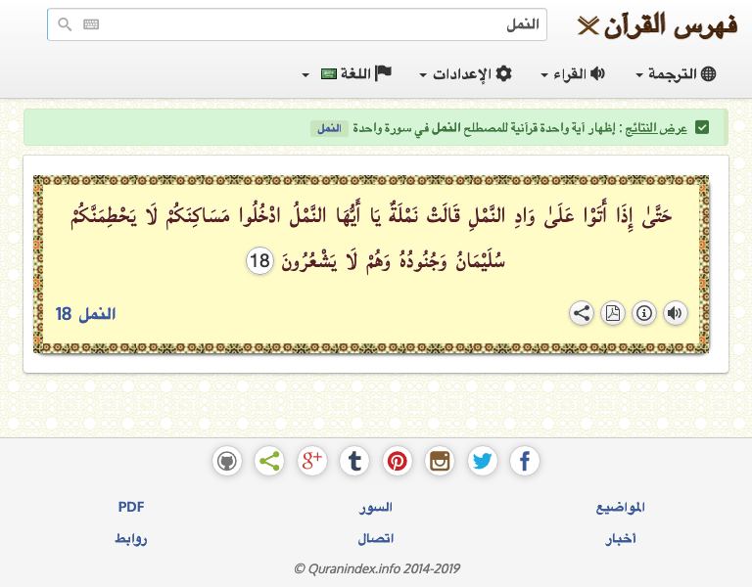Click the Google Plus footer icon
The width and height of the screenshot is (752, 587).
[x=312, y=461]
